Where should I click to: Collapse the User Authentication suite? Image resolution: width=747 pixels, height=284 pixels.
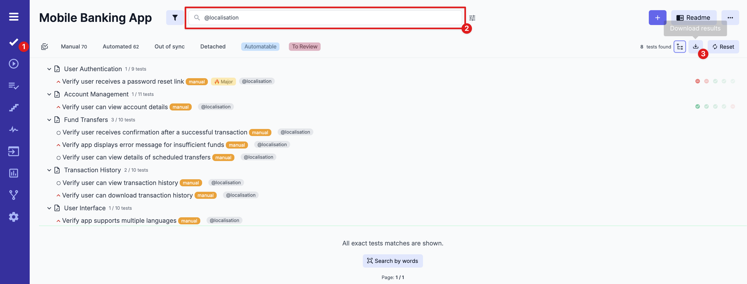click(x=49, y=69)
